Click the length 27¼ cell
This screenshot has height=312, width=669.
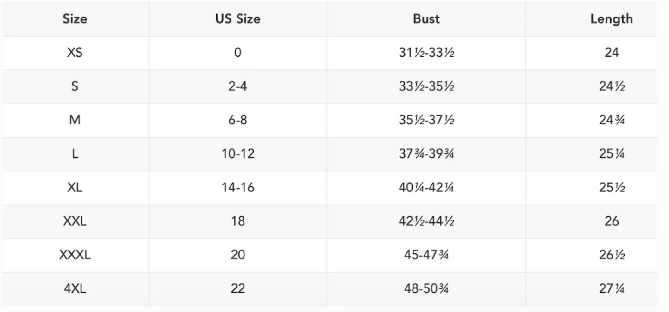tap(611, 289)
